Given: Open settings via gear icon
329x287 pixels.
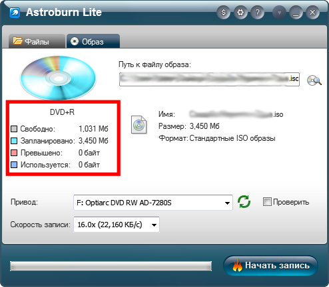Looking at the screenshot, I should pyautogui.click(x=240, y=13).
